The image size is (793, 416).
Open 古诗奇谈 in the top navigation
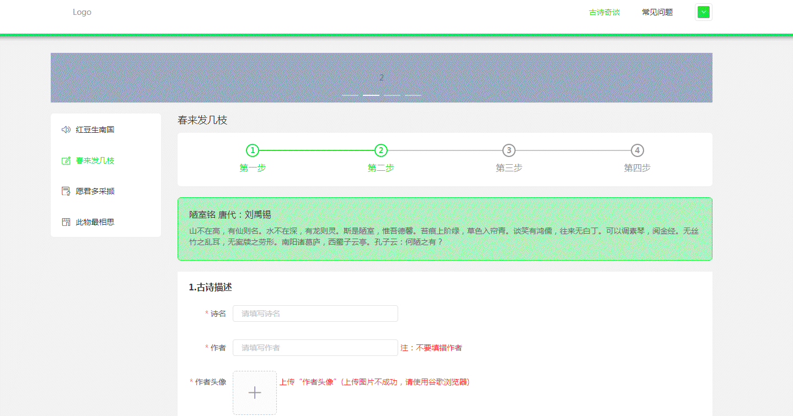pos(604,12)
